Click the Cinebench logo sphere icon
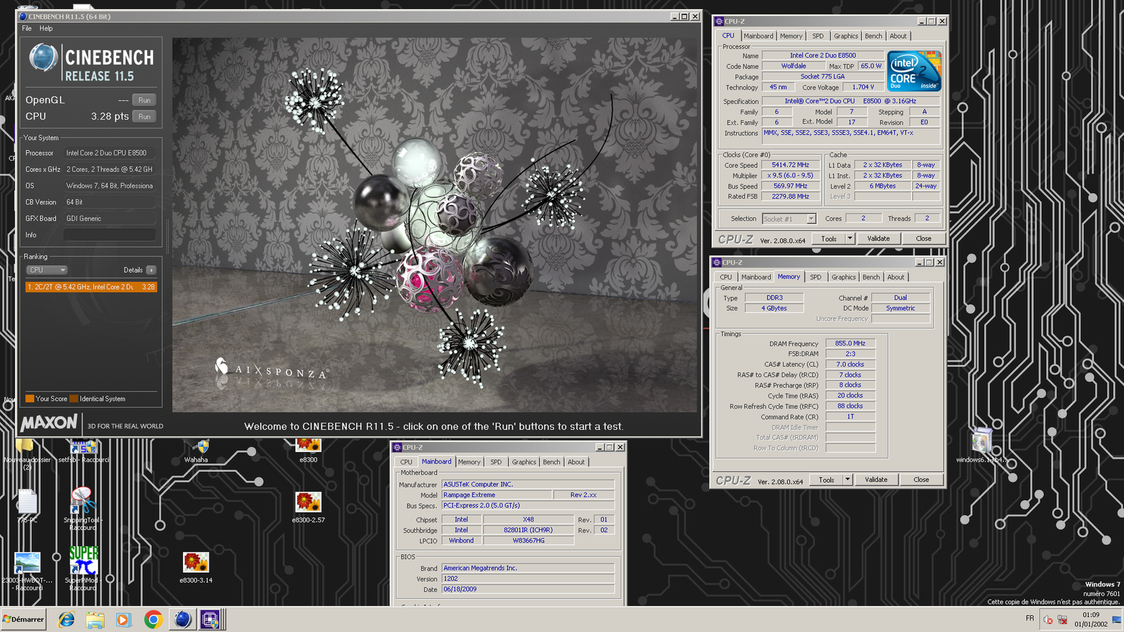Image resolution: width=1124 pixels, height=632 pixels. pos(43,59)
